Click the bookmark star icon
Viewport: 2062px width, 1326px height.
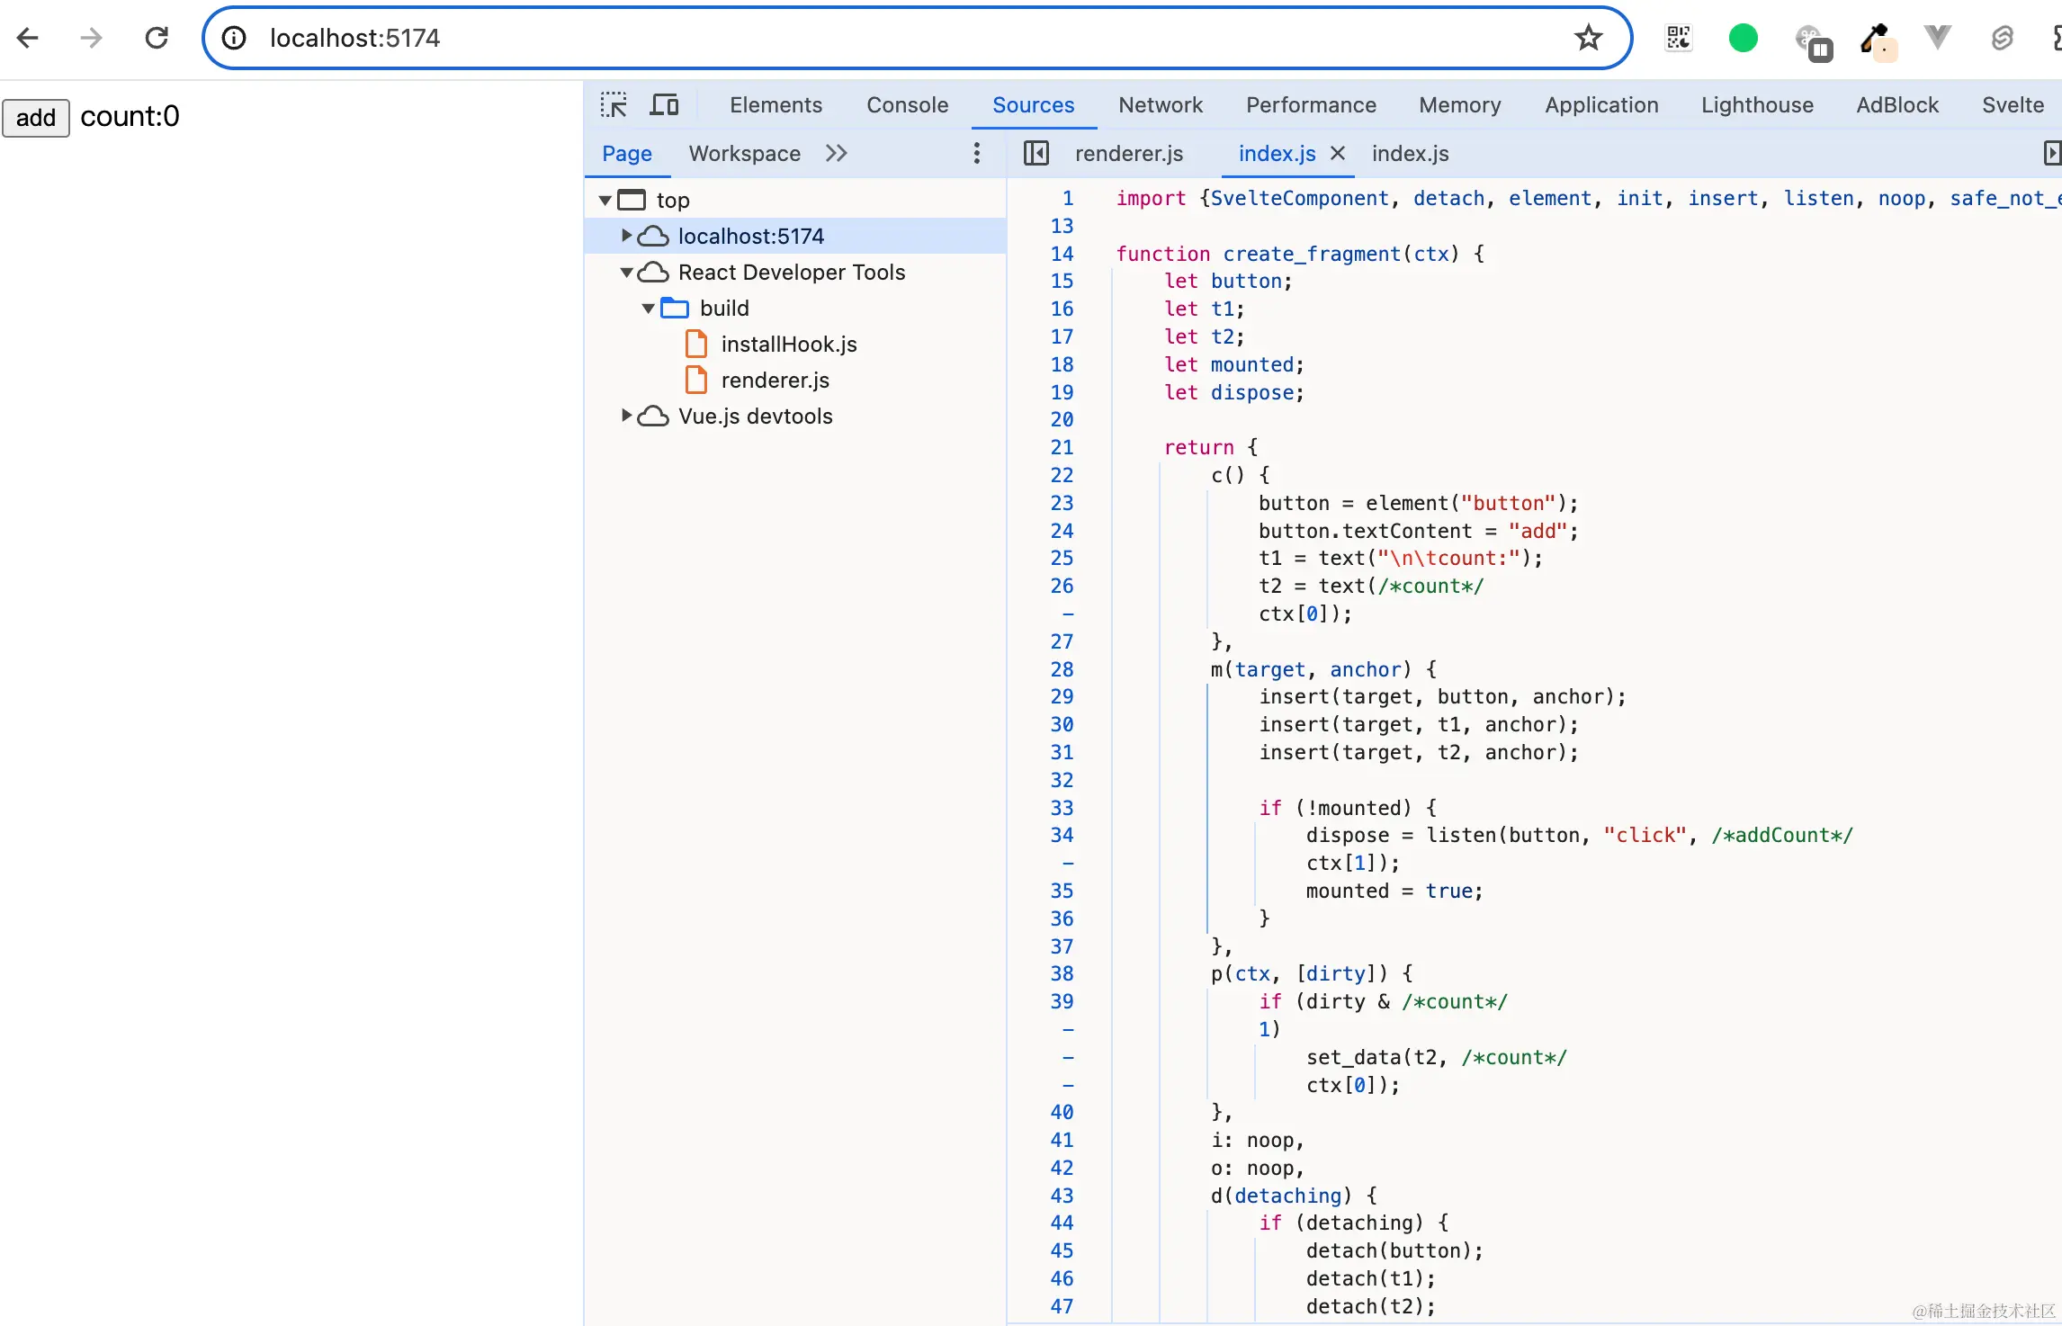point(1588,38)
